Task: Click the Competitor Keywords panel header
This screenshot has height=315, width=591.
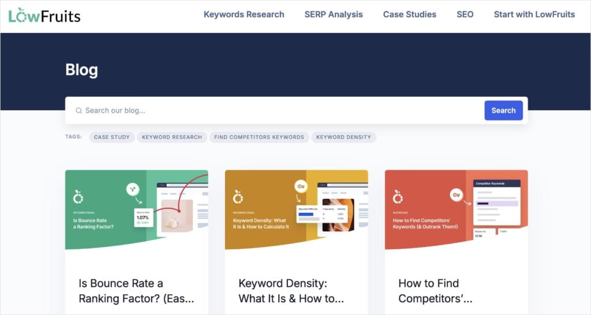Action: pyautogui.click(x=497, y=183)
